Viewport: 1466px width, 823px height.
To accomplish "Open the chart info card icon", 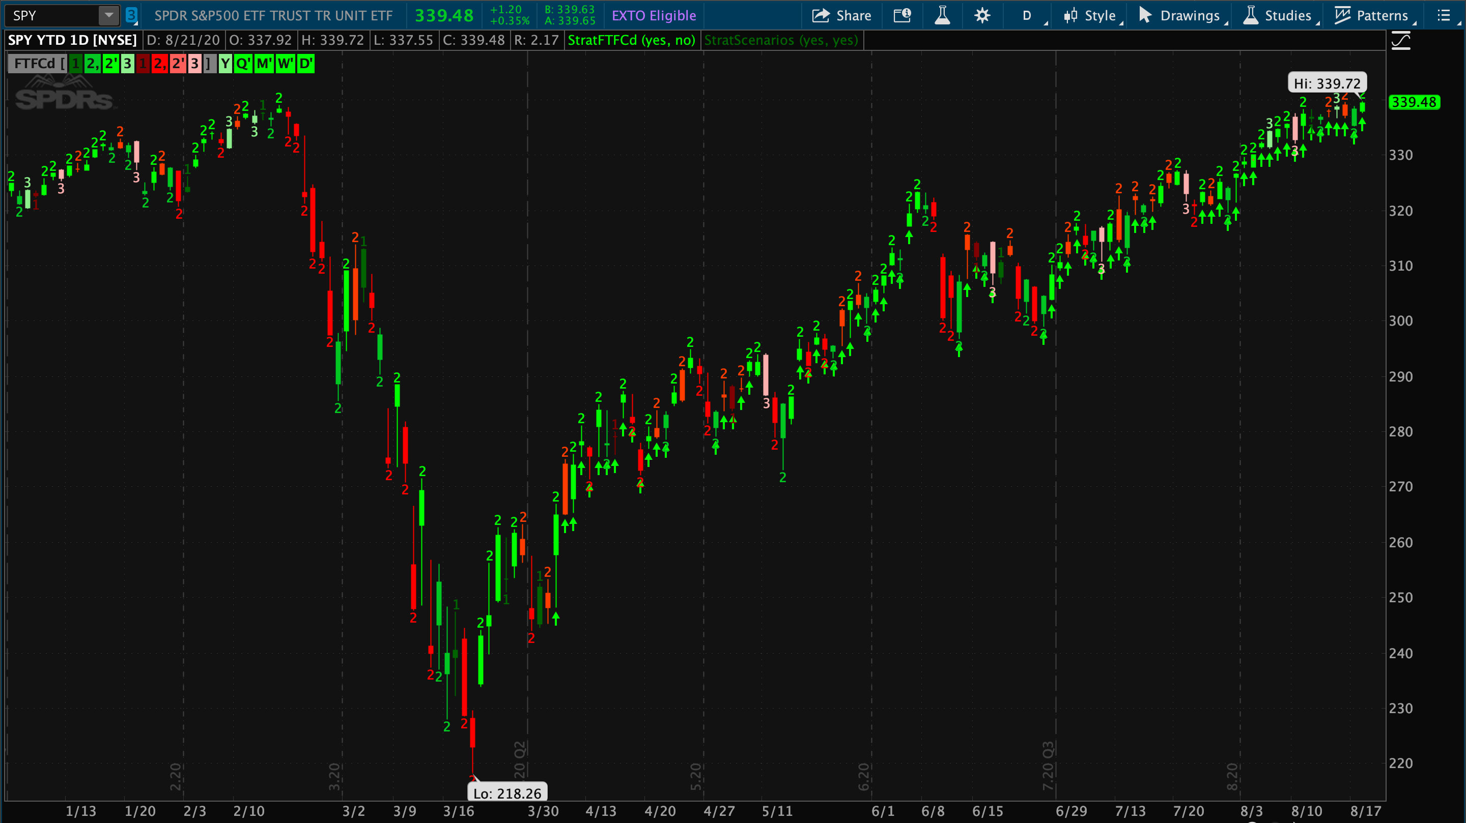I will 902,15.
